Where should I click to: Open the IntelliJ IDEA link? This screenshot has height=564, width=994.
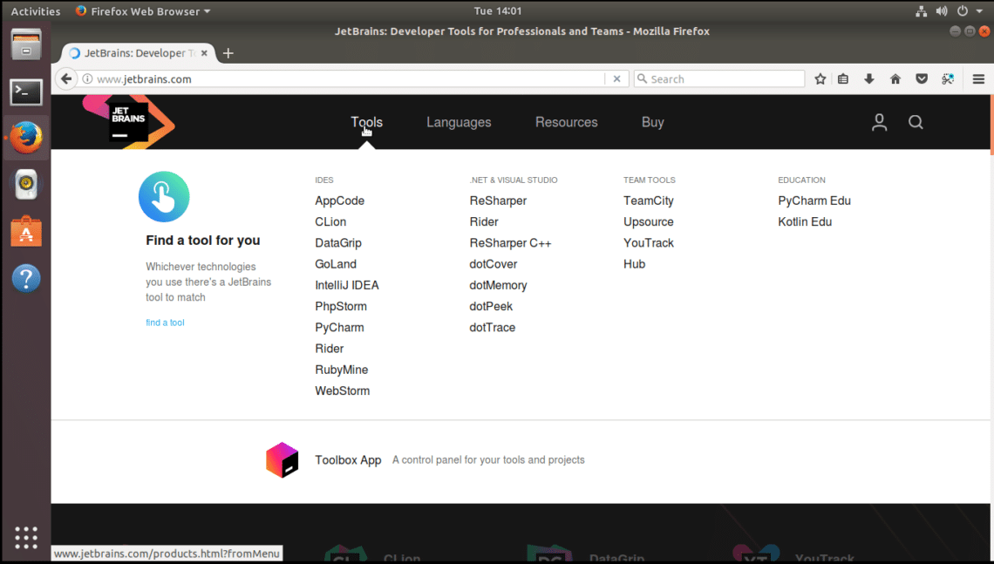[x=347, y=285]
